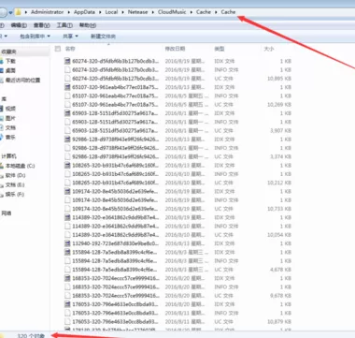The image size is (355, 338).
Task: Click the IDX file icon for 65107-320
Action: tap(67, 87)
